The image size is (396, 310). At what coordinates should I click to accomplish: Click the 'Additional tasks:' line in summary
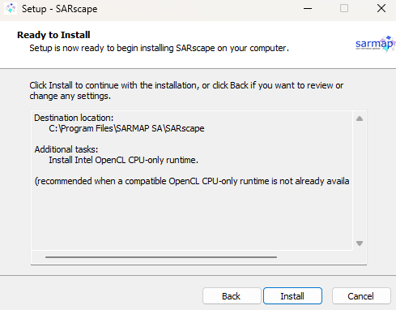click(66, 149)
